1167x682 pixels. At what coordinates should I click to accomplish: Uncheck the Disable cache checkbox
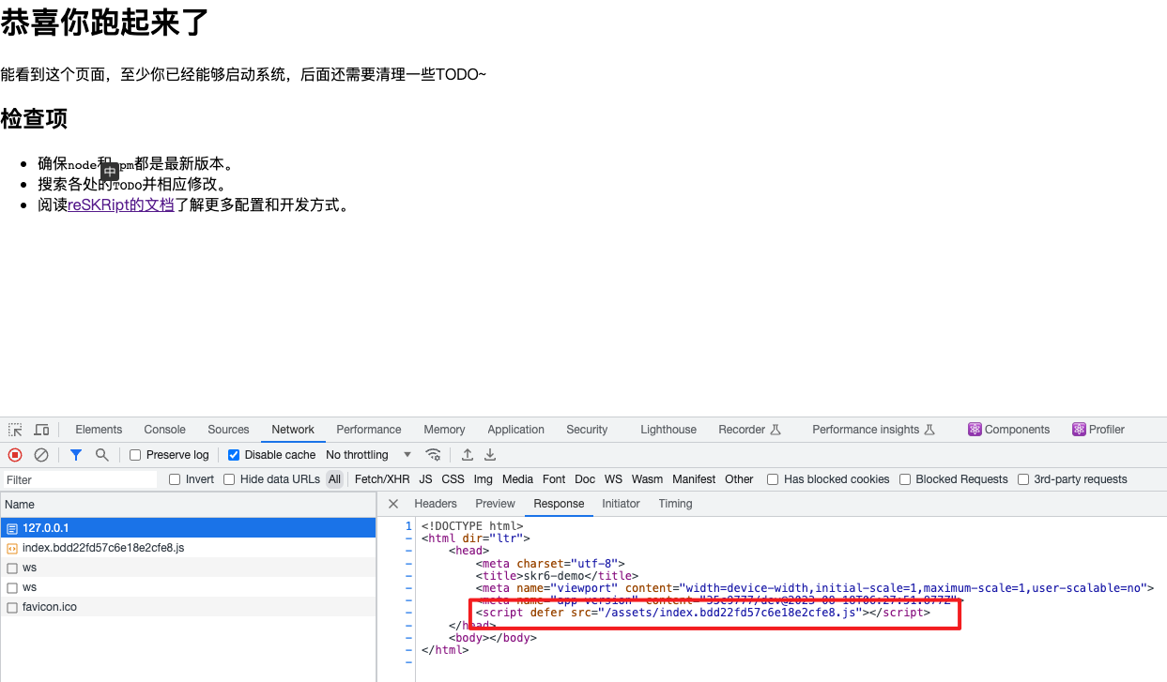[234, 455]
